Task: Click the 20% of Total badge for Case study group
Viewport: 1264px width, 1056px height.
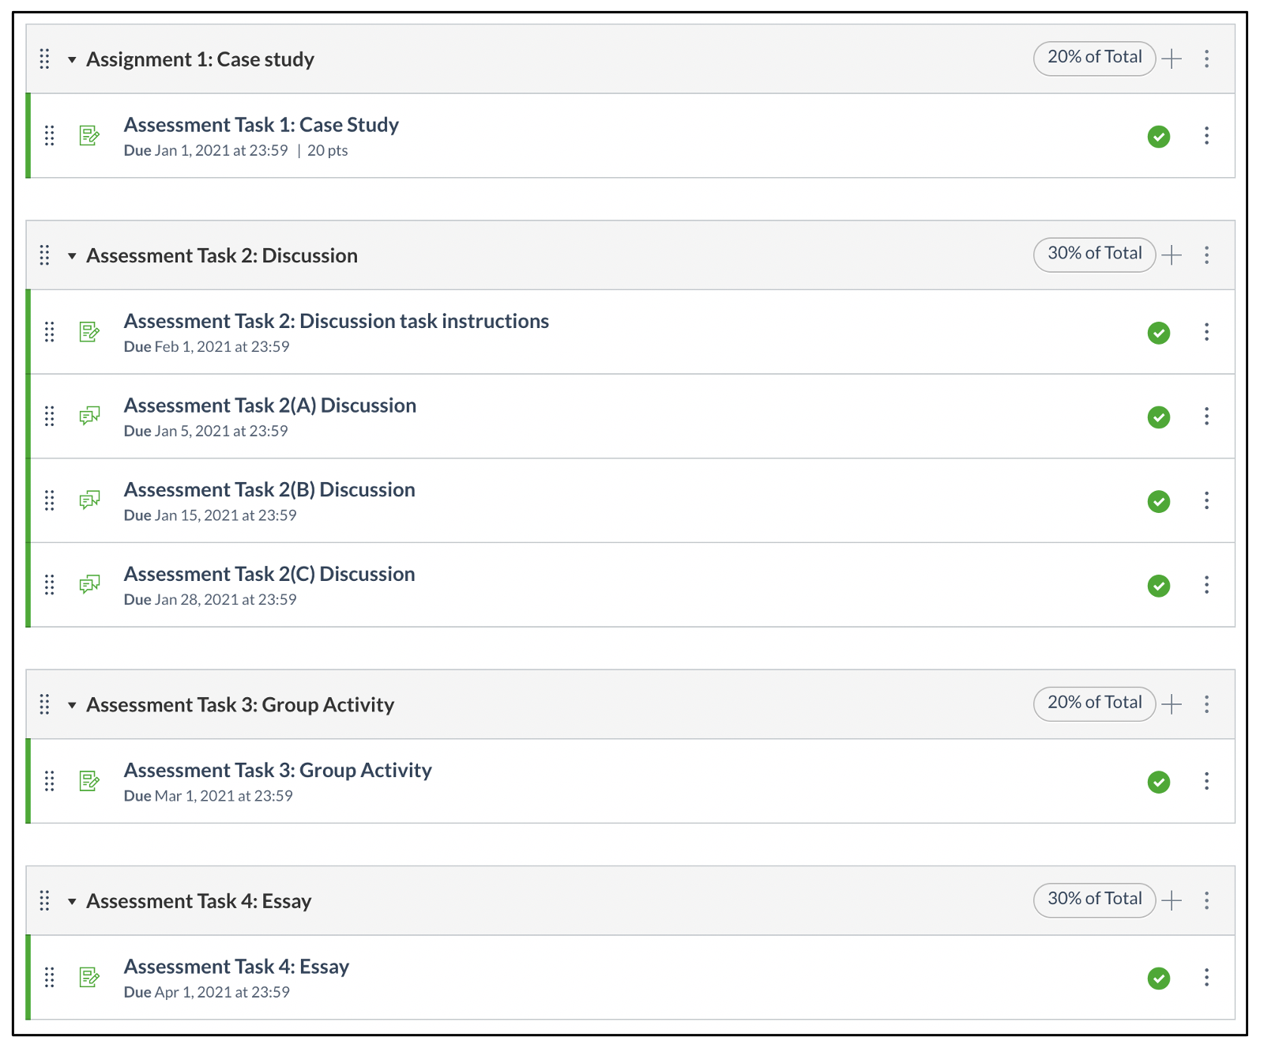Action: [x=1095, y=58]
